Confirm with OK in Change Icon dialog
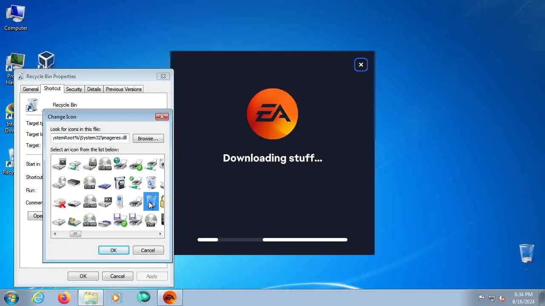This screenshot has height=306, width=545. [114, 250]
